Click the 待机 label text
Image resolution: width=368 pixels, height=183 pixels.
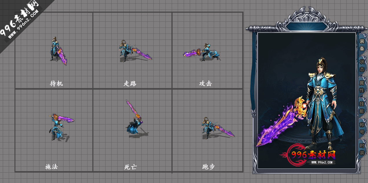(56, 84)
